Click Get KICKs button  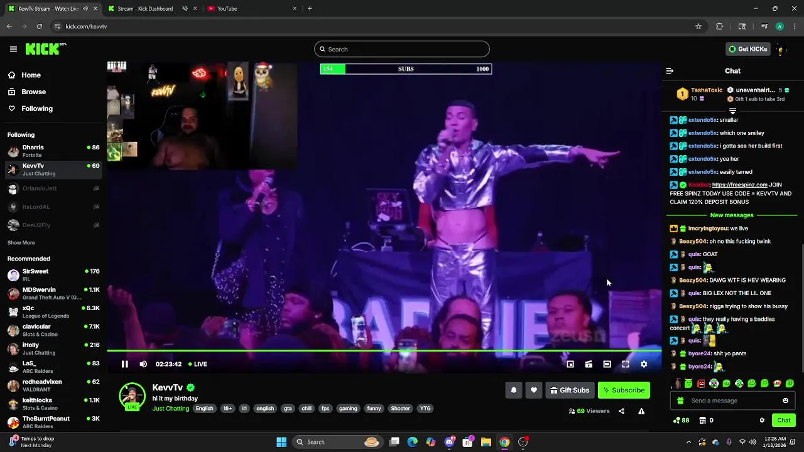point(747,49)
